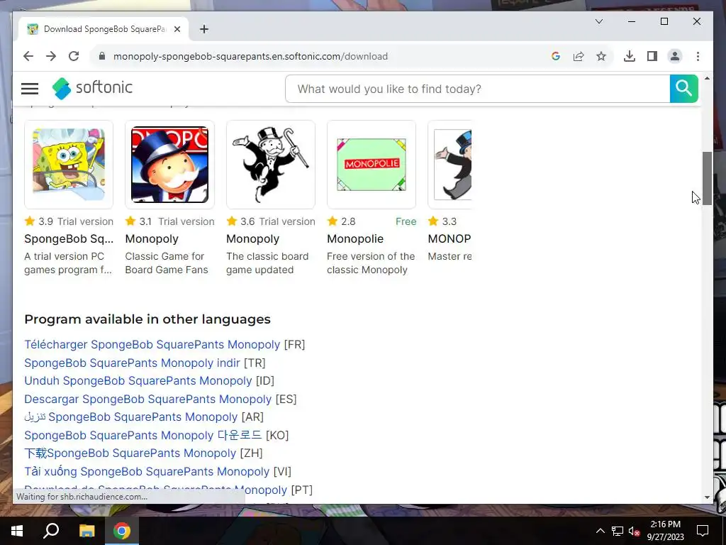
Task: Open Indonesian Unduh SpongeBob link
Action: click(138, 380)
